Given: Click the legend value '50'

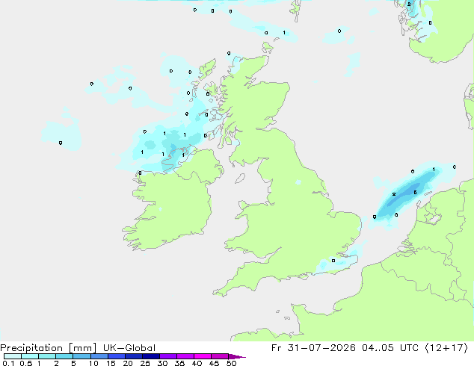Looking at the screenshot, I should (x=231, y=363).
